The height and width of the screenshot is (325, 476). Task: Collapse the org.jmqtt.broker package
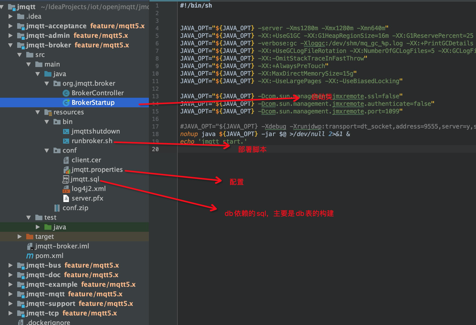pyautogui.click(x=47, y=84)
